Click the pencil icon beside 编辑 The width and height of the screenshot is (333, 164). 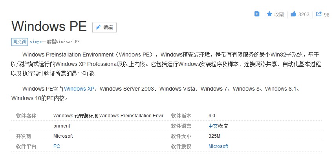tap(98, 27)
